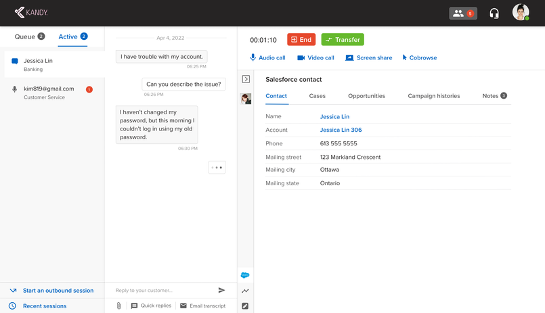This screenshot has width=545, height=313.
Task: Start Cobrowse session
Action: (420, 57)
